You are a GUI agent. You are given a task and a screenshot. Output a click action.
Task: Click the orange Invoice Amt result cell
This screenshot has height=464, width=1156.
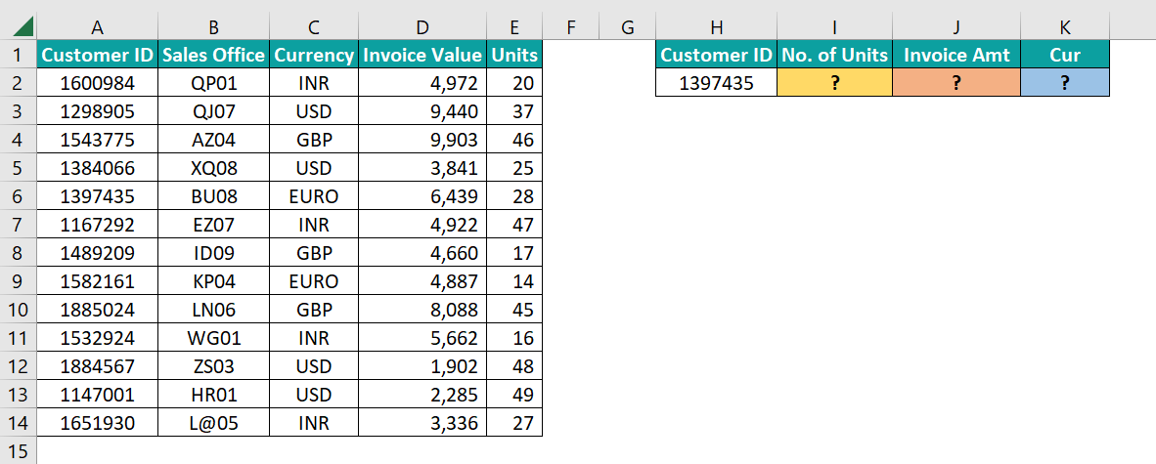click(x=956, y=83)
